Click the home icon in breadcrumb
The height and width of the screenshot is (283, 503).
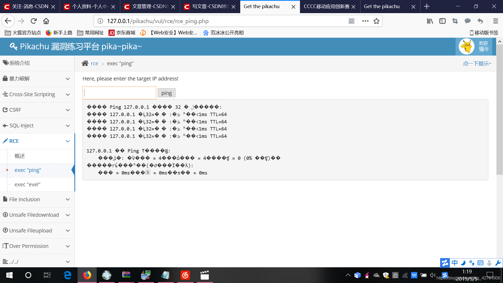tap(85, 63)
